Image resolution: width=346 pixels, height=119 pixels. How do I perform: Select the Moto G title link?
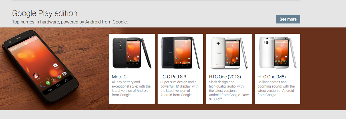[x=119, y=77]
